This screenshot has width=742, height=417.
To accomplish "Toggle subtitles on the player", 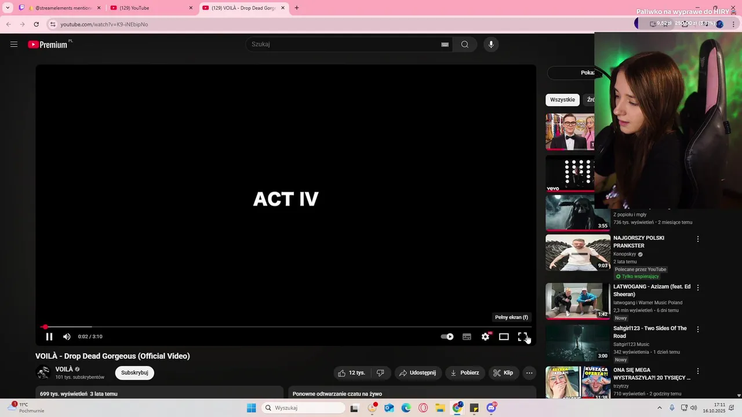I will coord(467,336).
